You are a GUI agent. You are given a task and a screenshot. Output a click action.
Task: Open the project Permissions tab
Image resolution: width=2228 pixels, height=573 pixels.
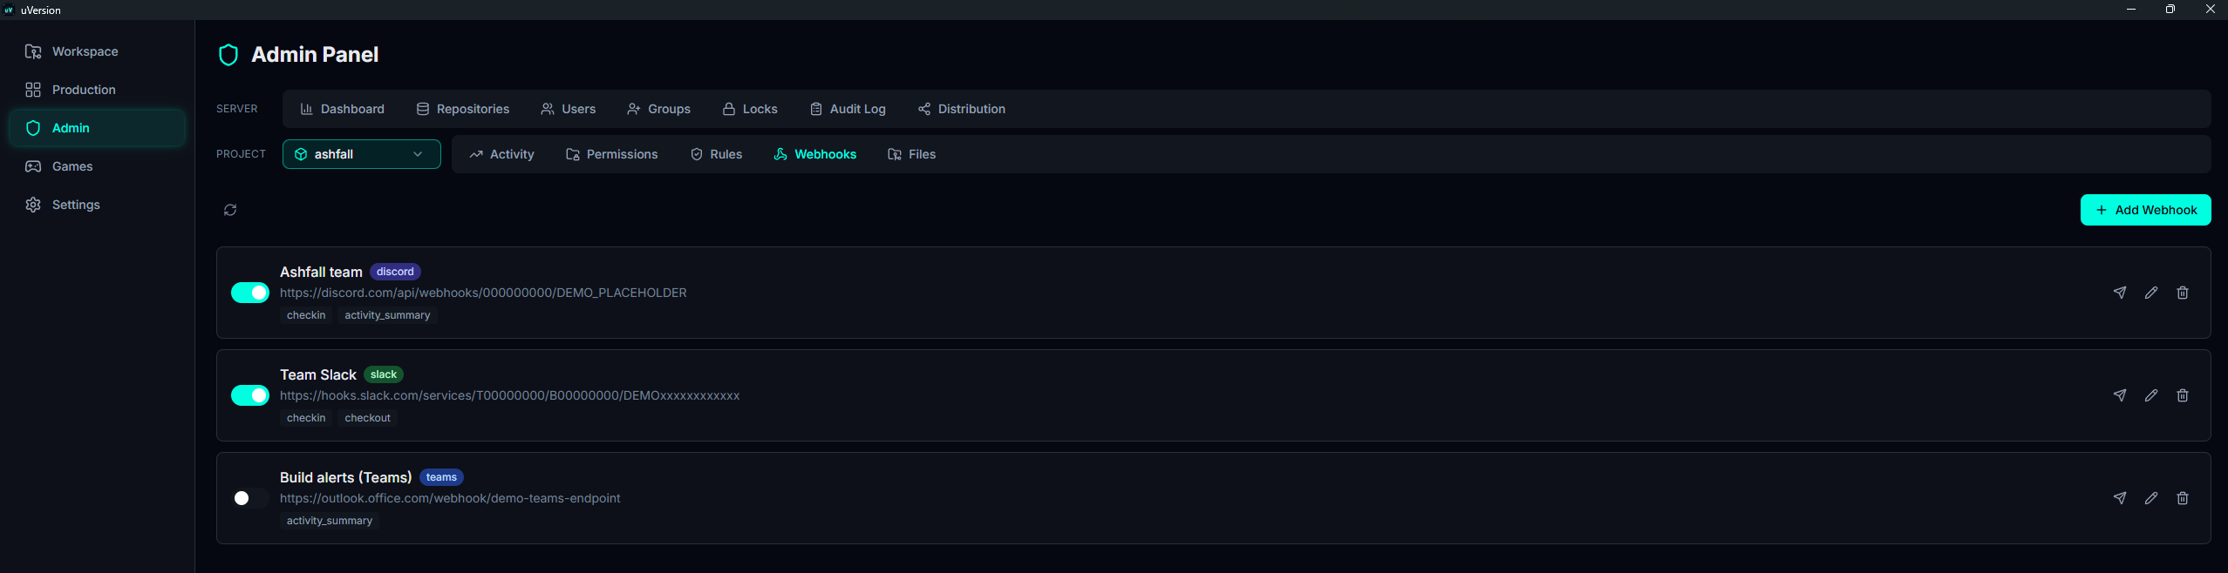[x=612, y=154]
